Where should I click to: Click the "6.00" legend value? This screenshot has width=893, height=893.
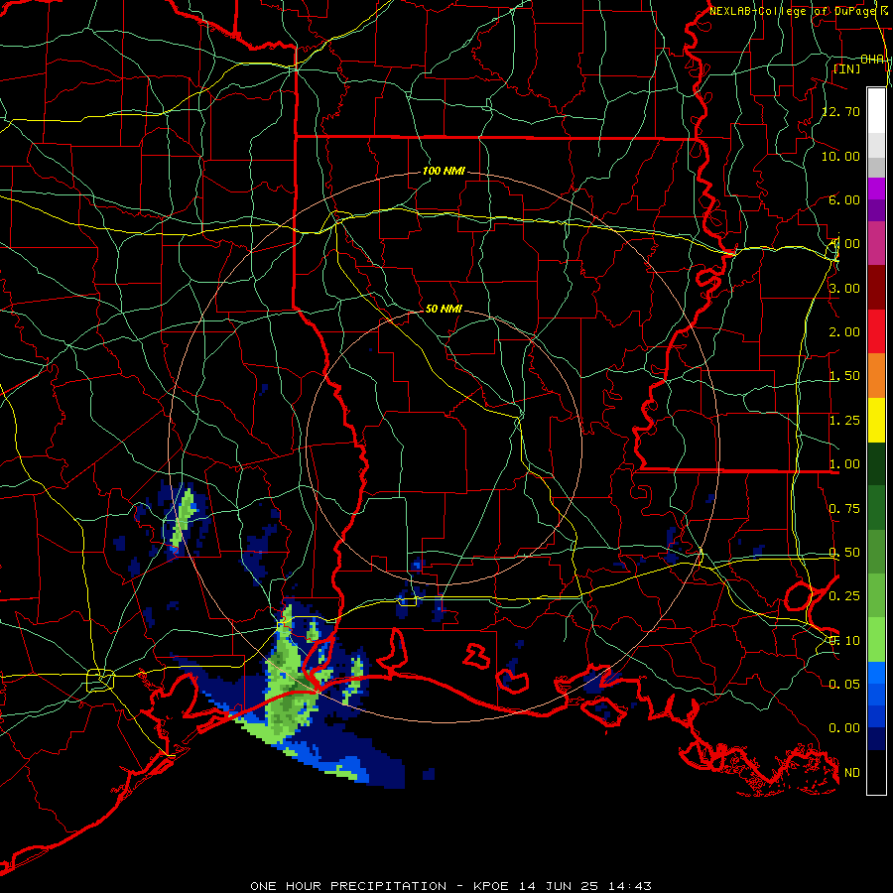pos(844,199)
